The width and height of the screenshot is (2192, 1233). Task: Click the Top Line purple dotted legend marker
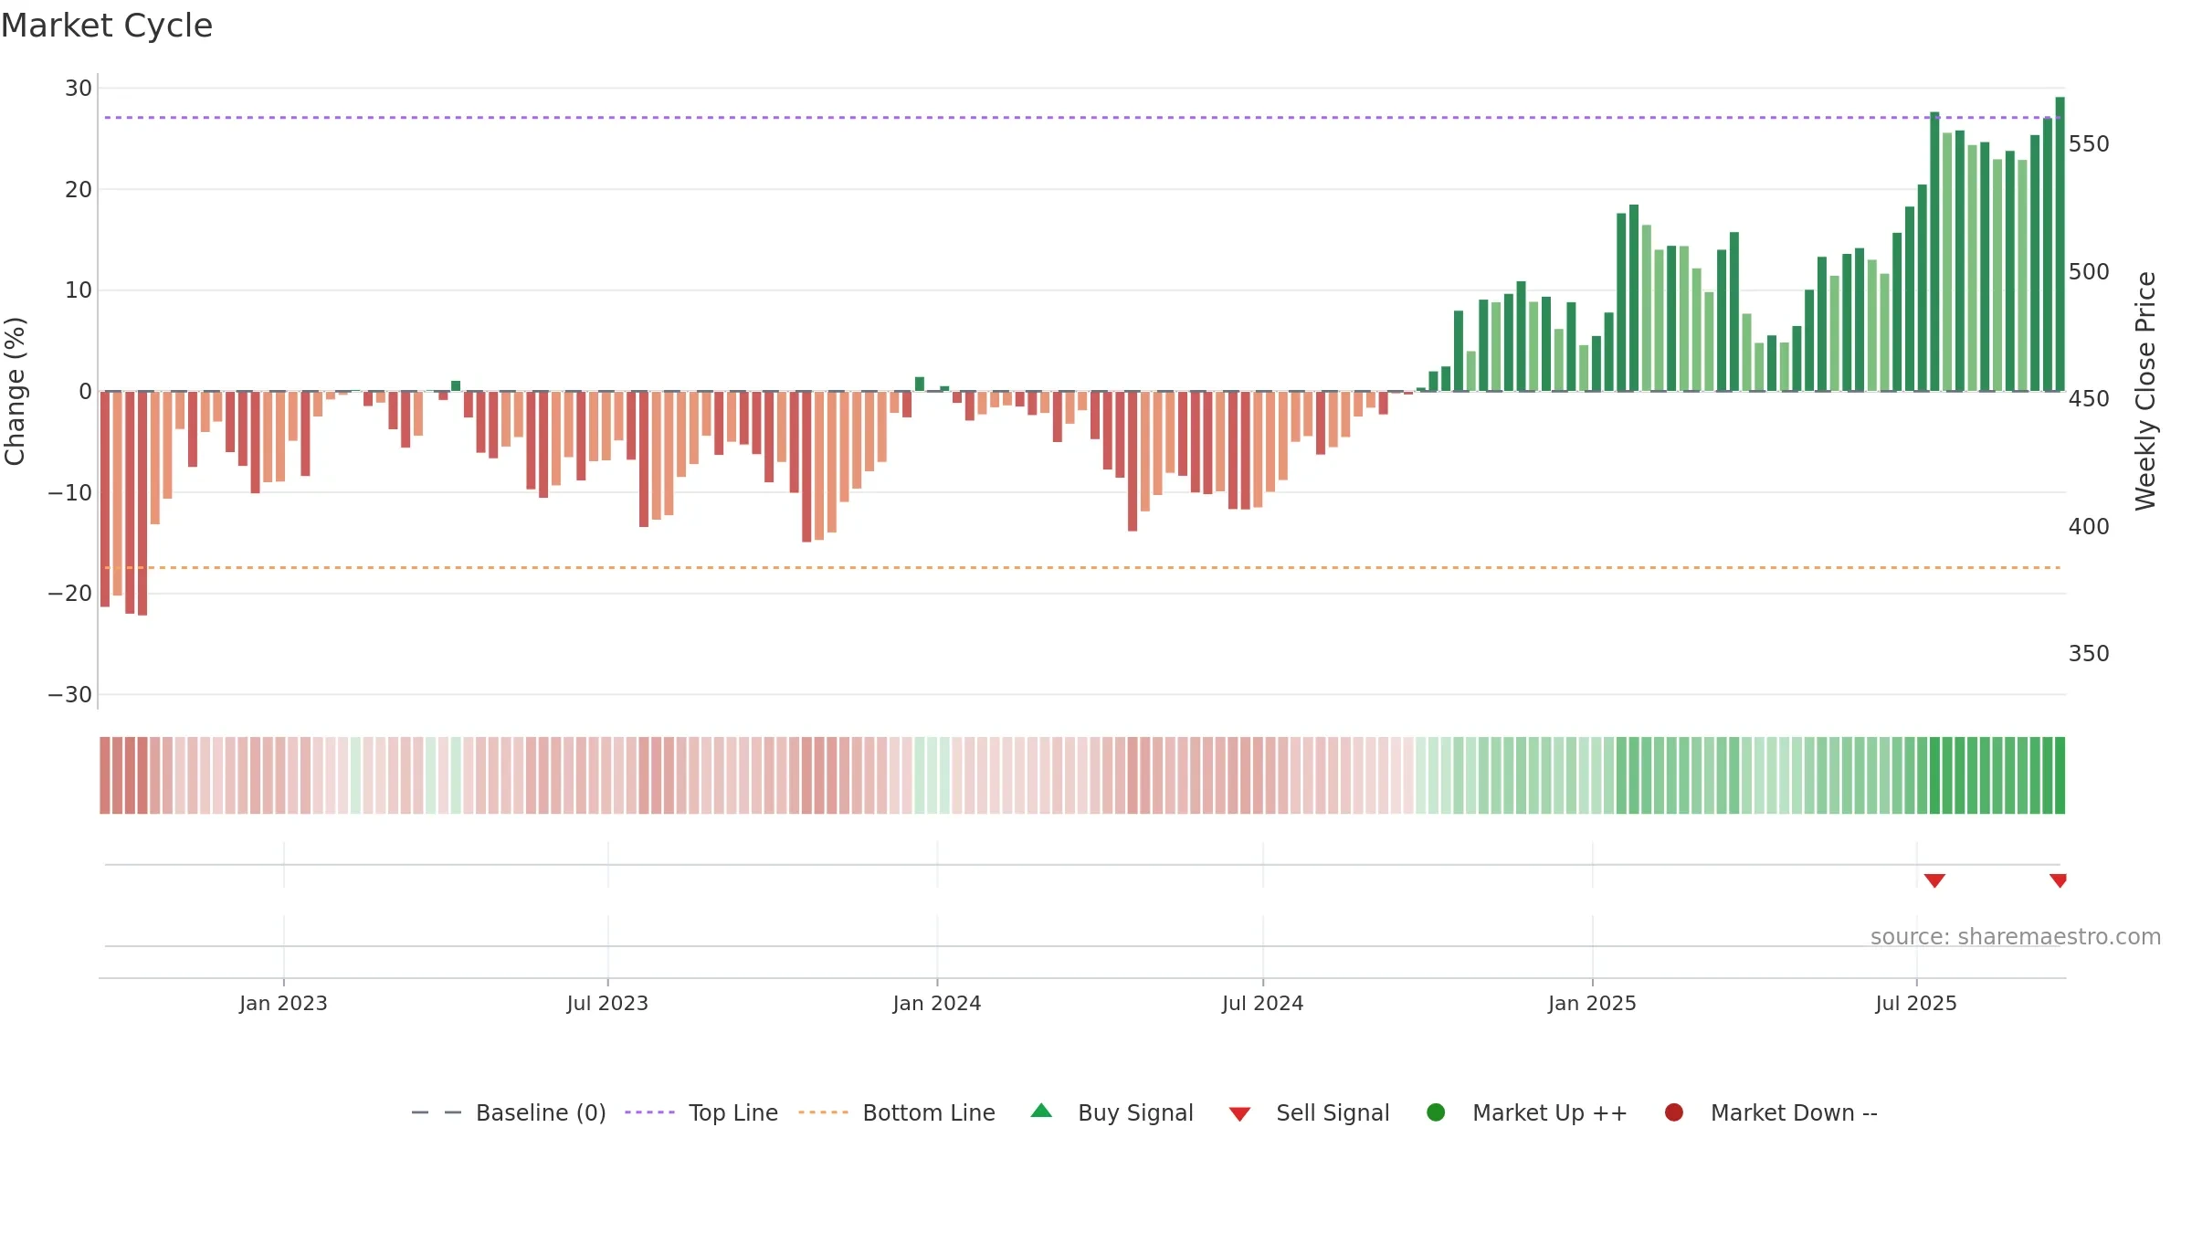(649, 1112)
